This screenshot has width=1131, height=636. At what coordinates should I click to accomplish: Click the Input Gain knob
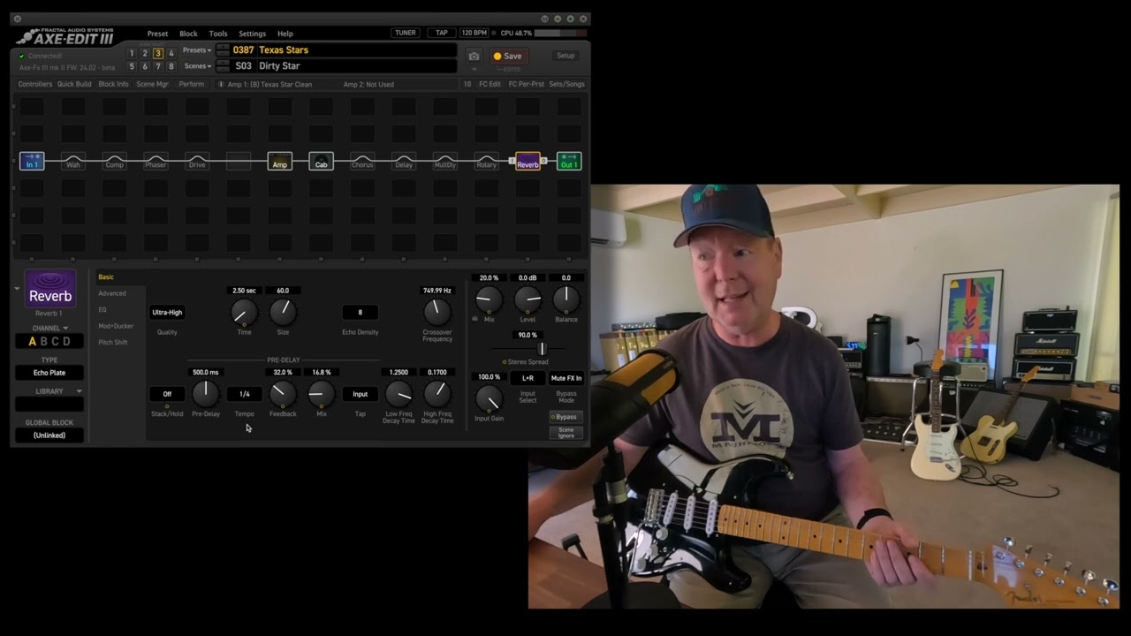coord(489,398)
